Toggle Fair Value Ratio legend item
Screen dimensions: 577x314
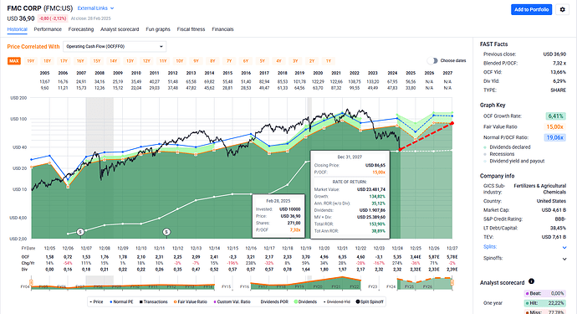tap(191, 301)
